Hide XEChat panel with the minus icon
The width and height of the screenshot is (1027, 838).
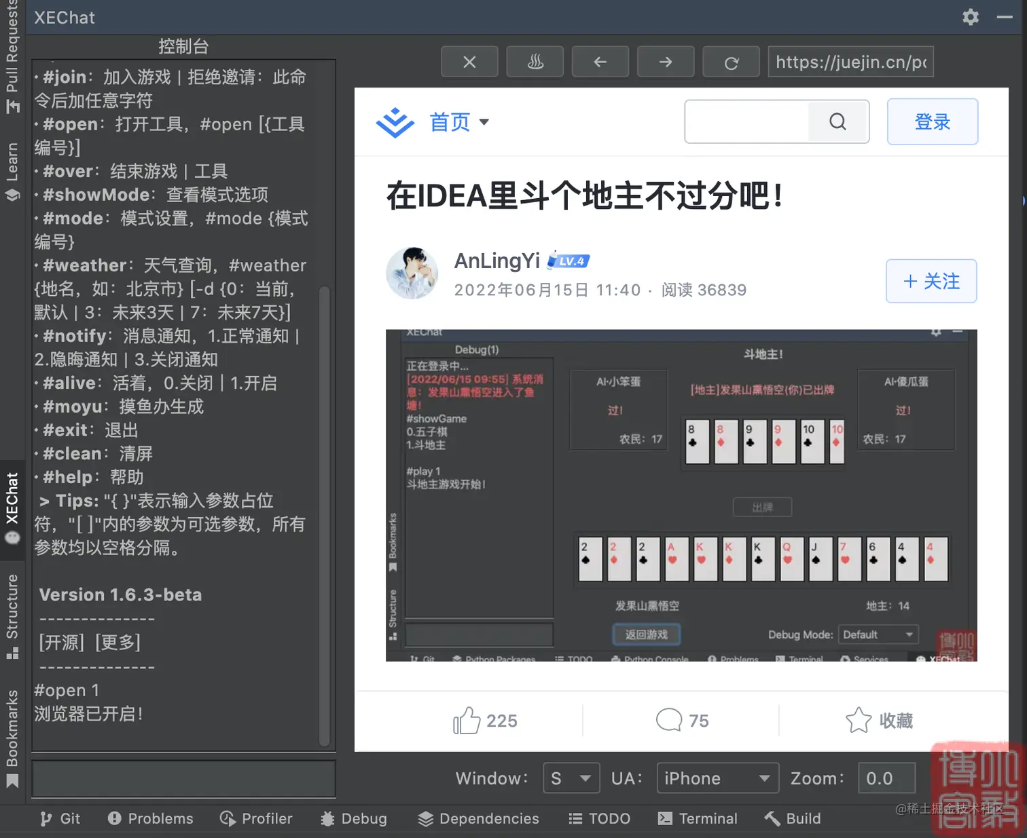(1005, 17)
